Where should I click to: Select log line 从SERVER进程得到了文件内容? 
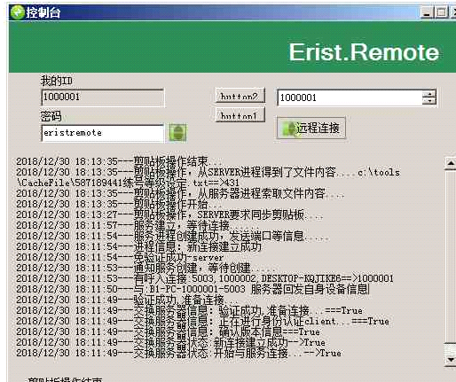[x=208, y=177]
